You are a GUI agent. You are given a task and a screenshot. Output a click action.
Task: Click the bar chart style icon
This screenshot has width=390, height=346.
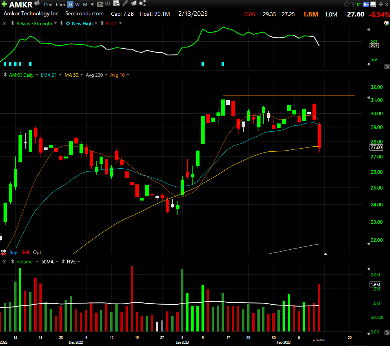pyautogui.click(x=108, y=3)
